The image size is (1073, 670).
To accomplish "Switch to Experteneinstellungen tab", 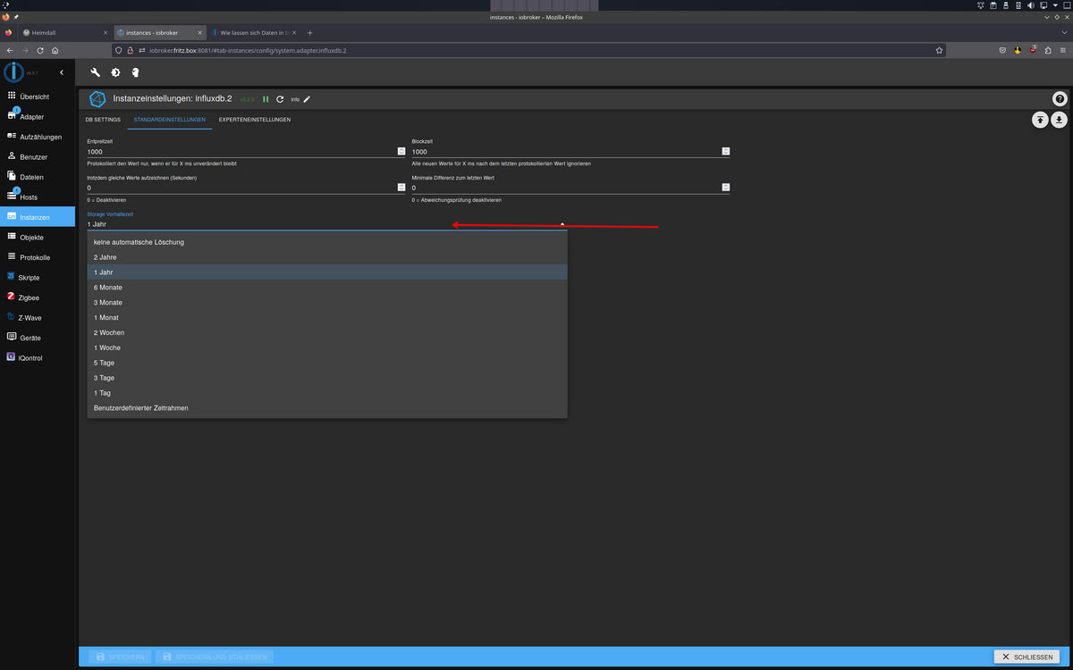I will (255, 119).
